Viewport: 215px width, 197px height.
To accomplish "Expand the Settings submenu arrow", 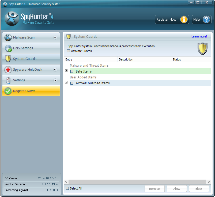I will tap(55, 80).
